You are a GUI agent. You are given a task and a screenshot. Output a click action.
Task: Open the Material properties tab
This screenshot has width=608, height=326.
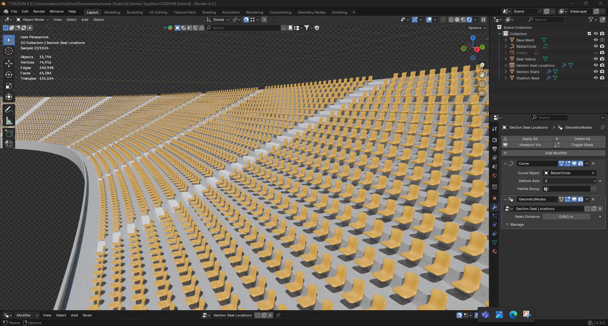(x=495, y=251)
